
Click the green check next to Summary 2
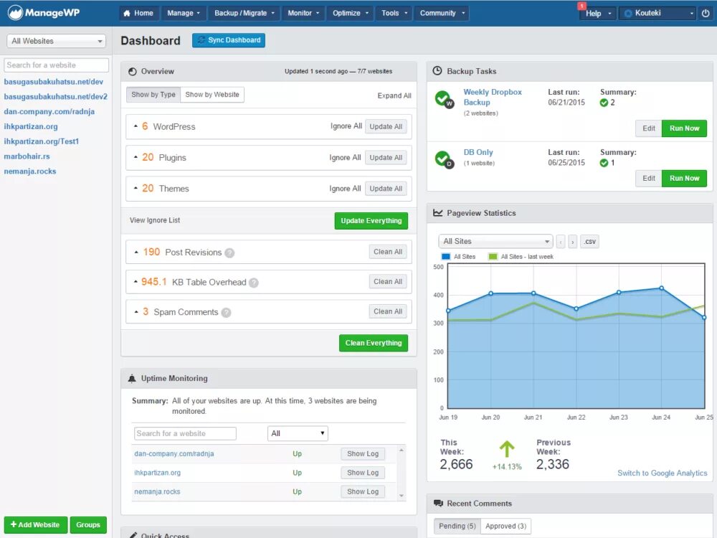tap(604, 103)
